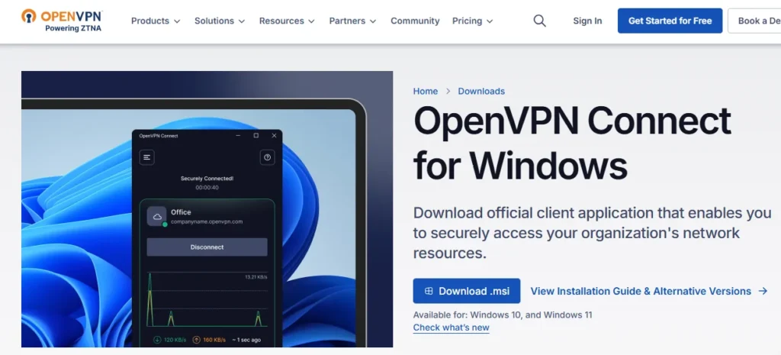
Task: Expand the Pricing dropdown
Action: click(472, 21)
